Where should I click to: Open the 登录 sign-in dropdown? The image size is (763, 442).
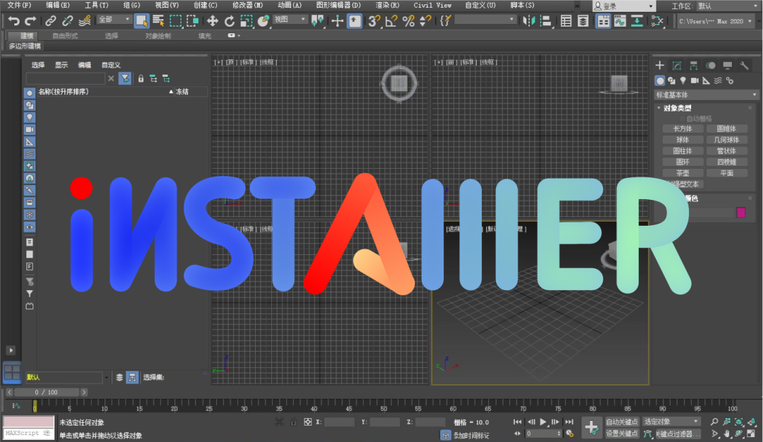(623, 6)
